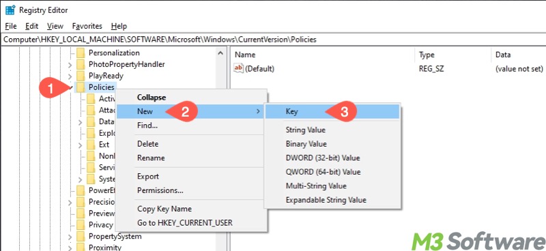Select the PhotoPropertyHandler key label
Viewport: 546px width, 251px height.
click(127, 64)
